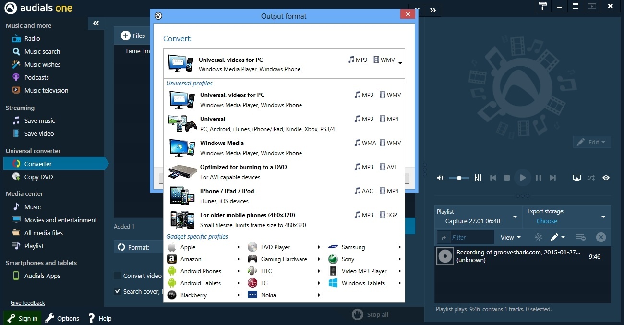This screenshot has width=624, height=325.
Task: Expand the player panel with double arrows
Action: click(x=433, y=10)
